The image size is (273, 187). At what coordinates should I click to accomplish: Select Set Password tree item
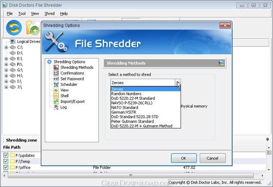tap(72, 79)
